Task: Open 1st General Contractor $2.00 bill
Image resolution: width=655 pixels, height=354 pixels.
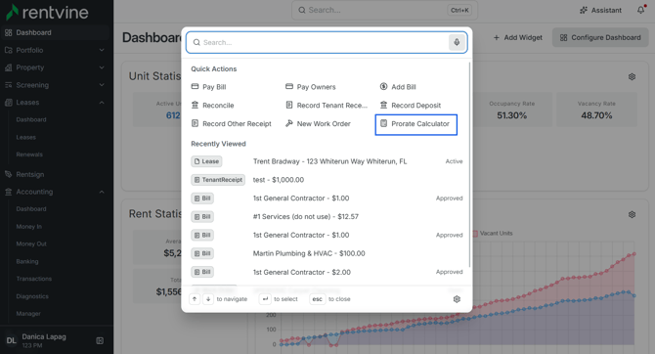Action: click(327, 272)
